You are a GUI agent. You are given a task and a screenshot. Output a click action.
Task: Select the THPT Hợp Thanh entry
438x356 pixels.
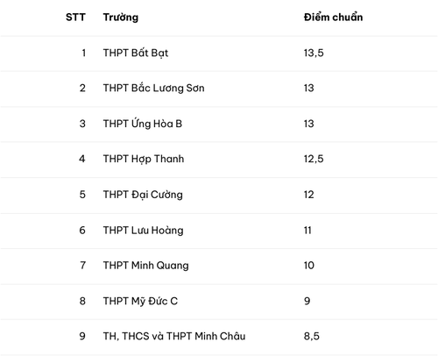[144, 159]
